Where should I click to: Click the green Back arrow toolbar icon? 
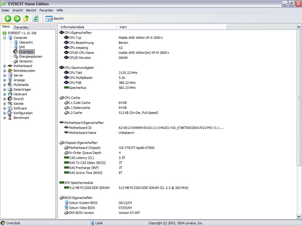[x=8, y=18]
